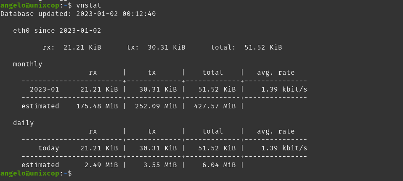Image resolution: width=403 pixels, height=181 pixels.
Task: Click the monthly estimated 252.09 MiB value
Action: tap(156, 106)
